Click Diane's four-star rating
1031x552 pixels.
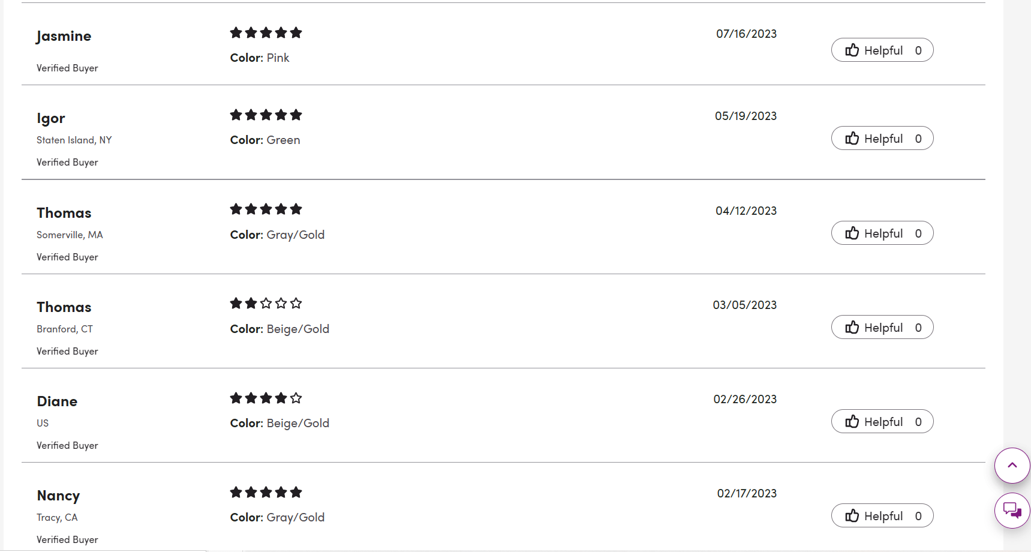tap(266, 398)
